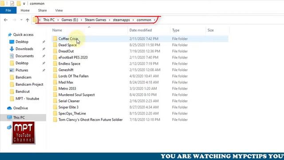Select OneDrive in the navigation pane
The height and width of the screenshot is (160, 284).
[20, 108]
